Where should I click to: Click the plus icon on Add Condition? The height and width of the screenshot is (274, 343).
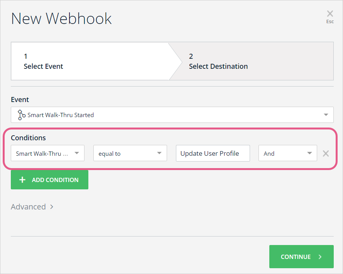22,180
